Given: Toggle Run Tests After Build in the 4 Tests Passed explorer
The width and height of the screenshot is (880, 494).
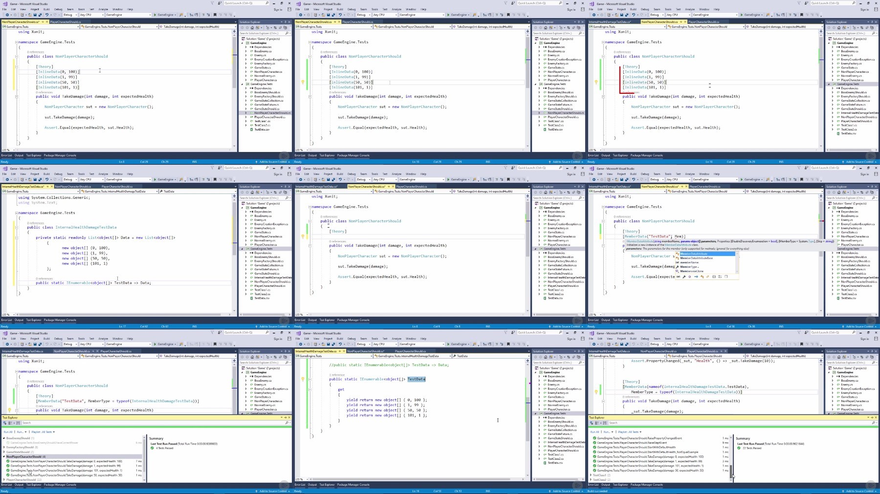Looking at the screenshot, I should 5,423.
